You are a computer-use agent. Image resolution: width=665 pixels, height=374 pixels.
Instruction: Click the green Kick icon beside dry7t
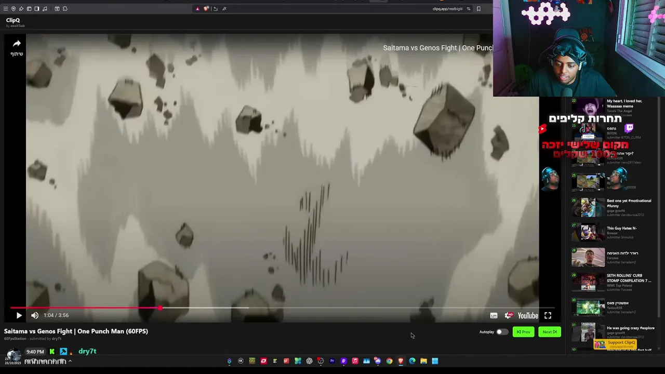[52, 352]
